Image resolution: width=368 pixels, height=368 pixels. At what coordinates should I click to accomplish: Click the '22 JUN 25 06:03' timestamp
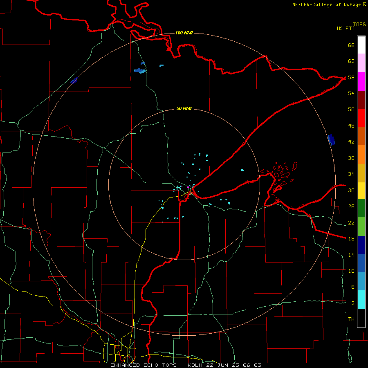233,365
